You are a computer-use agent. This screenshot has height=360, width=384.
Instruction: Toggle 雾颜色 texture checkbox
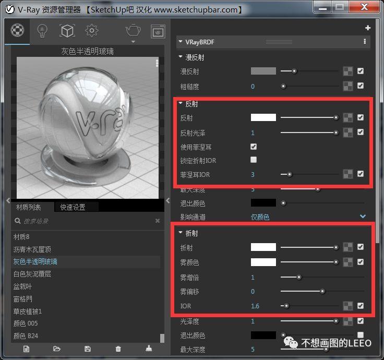click(360, 262)
